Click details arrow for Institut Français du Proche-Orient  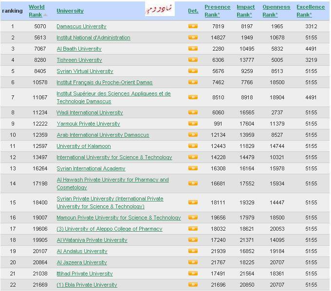tap(193, 82)
